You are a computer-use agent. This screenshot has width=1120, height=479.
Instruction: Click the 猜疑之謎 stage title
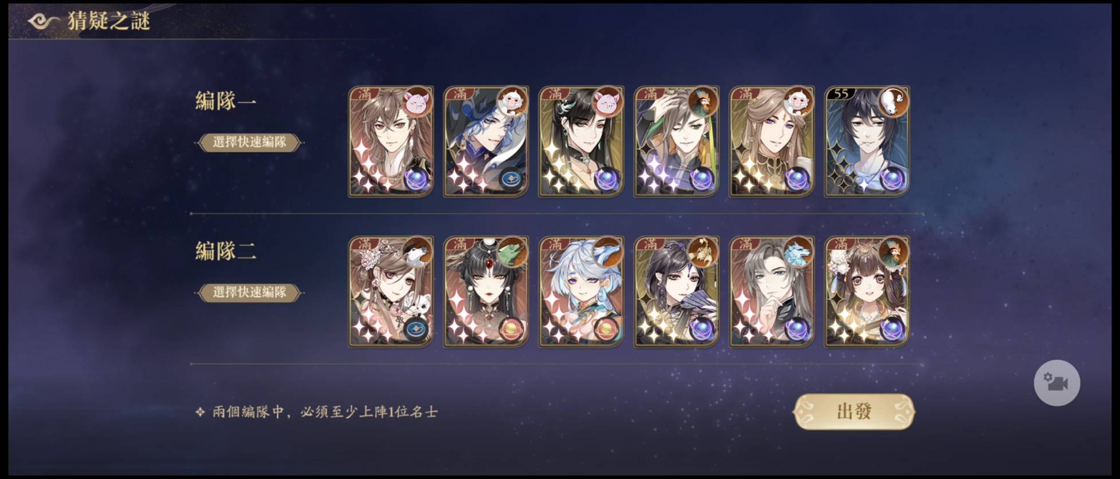tap(109, 21)
